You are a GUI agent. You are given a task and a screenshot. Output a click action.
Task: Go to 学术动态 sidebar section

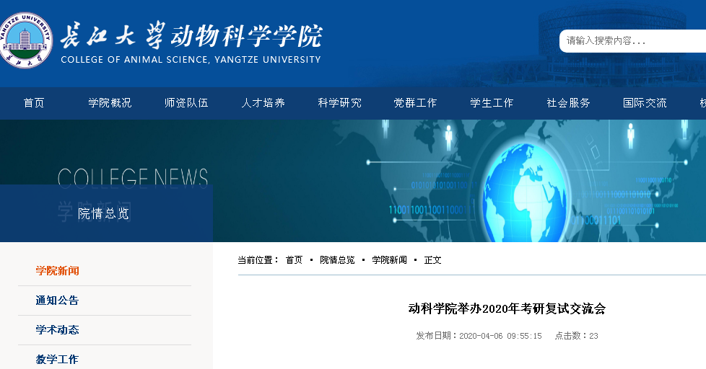58,330
